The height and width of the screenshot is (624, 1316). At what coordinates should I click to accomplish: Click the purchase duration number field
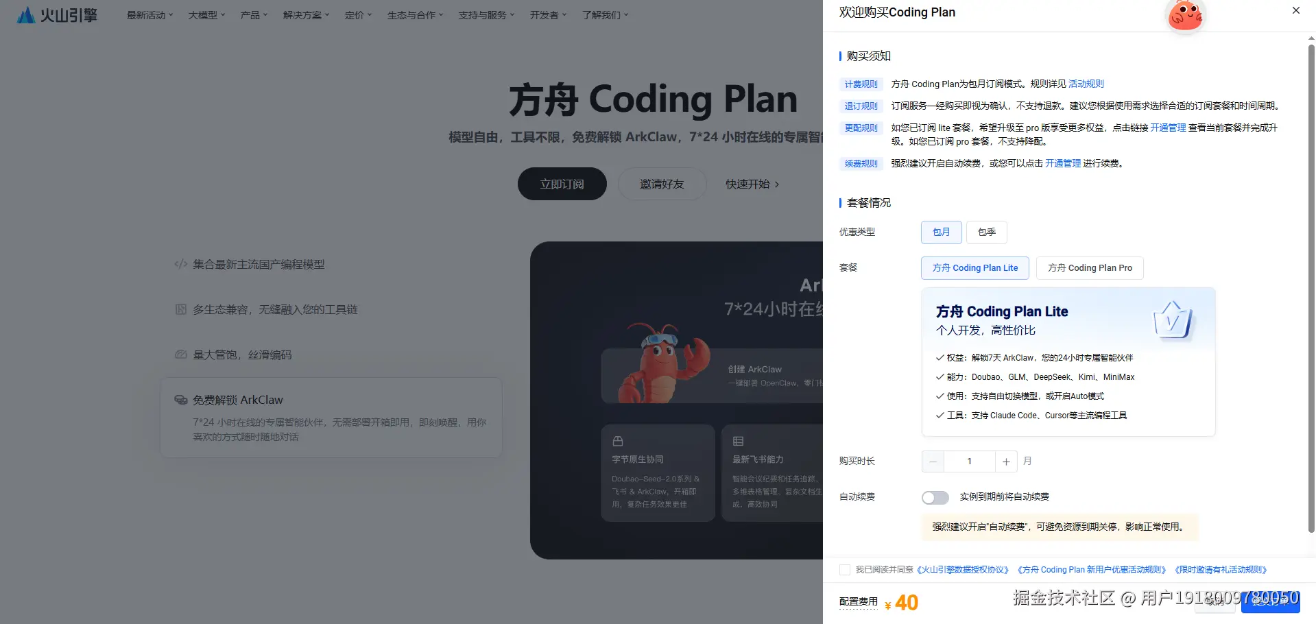tap(969, 461)
